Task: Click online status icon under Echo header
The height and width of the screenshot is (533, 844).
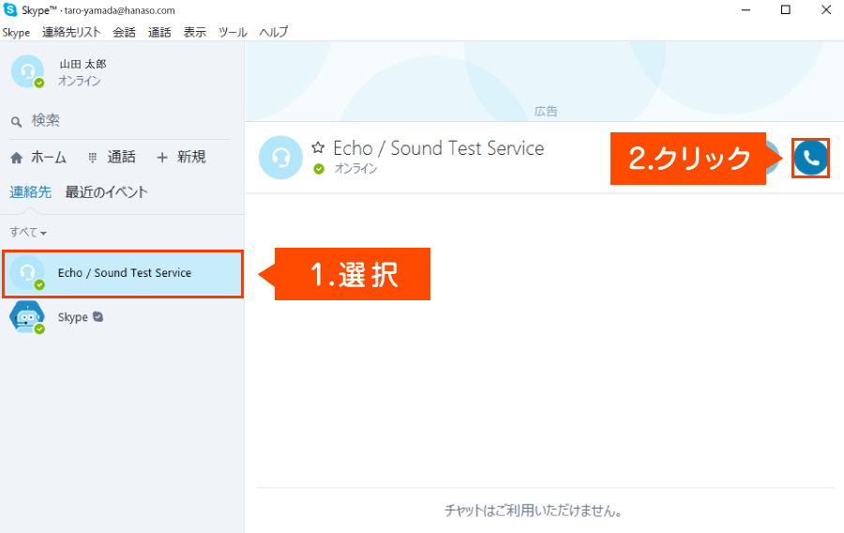Action: [x=319, y=169]
